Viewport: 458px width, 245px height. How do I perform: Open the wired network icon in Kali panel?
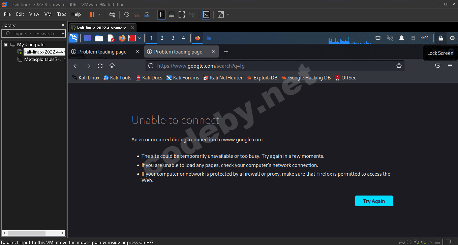pyautogui.click(x=378, y=38)
